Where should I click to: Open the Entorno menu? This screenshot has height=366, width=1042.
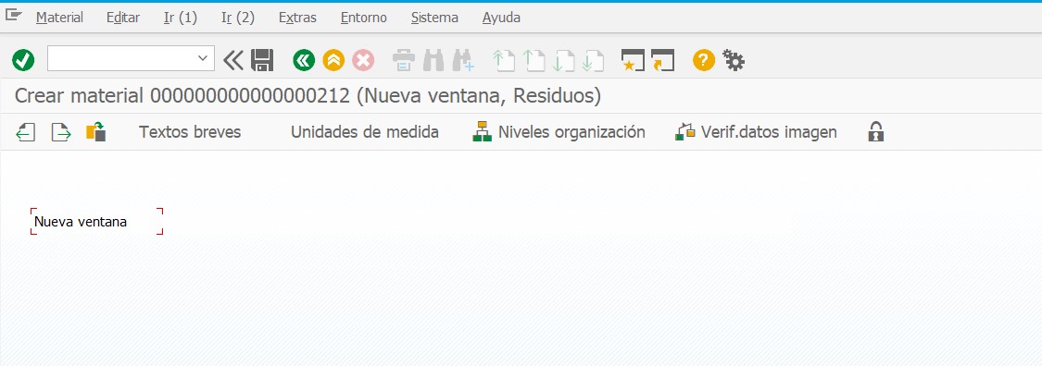click(363, 18)
